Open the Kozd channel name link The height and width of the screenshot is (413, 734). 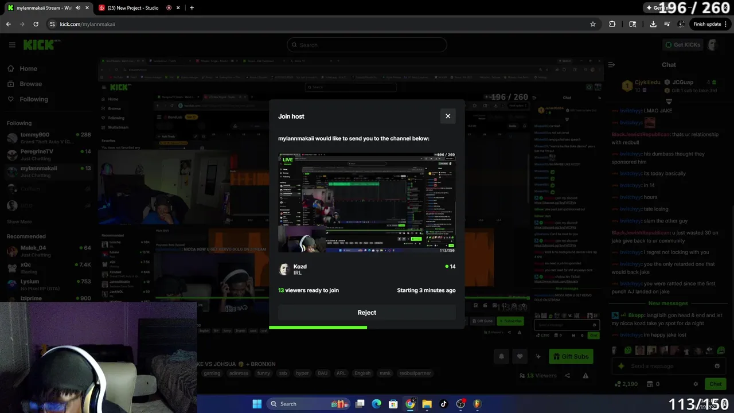(300, 267)
